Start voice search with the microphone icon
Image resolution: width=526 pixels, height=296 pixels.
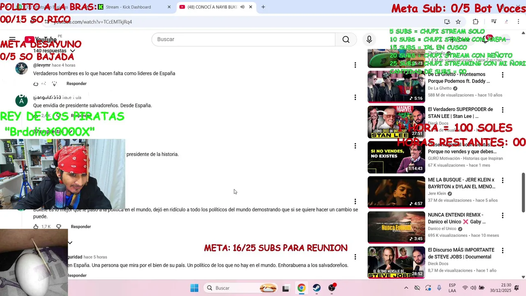[x=369, y=39]
